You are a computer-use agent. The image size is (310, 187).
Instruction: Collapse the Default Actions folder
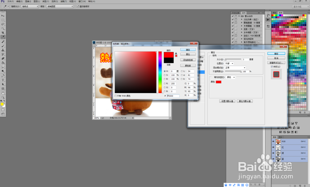click(x=239, y=16)
